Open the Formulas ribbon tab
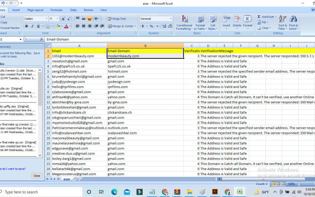315x197 pixels. click(57, 10)
